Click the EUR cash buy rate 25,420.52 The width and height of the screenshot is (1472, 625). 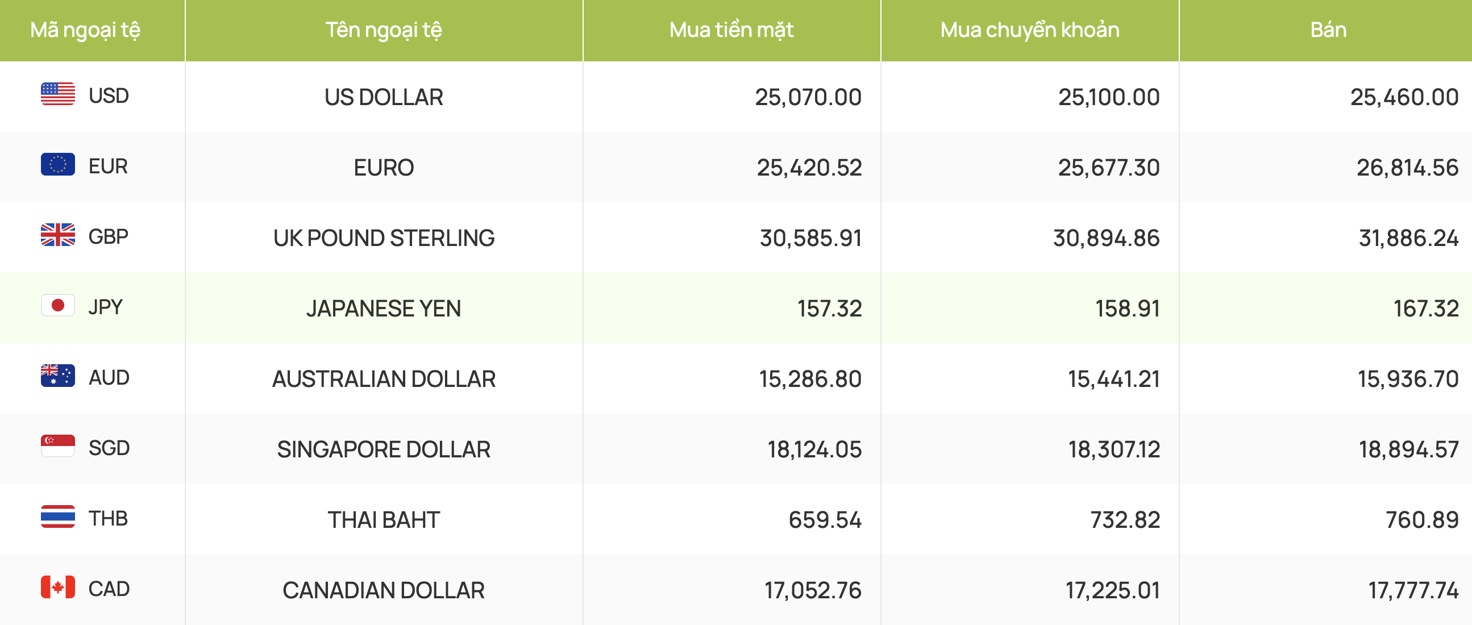point(809,168)
